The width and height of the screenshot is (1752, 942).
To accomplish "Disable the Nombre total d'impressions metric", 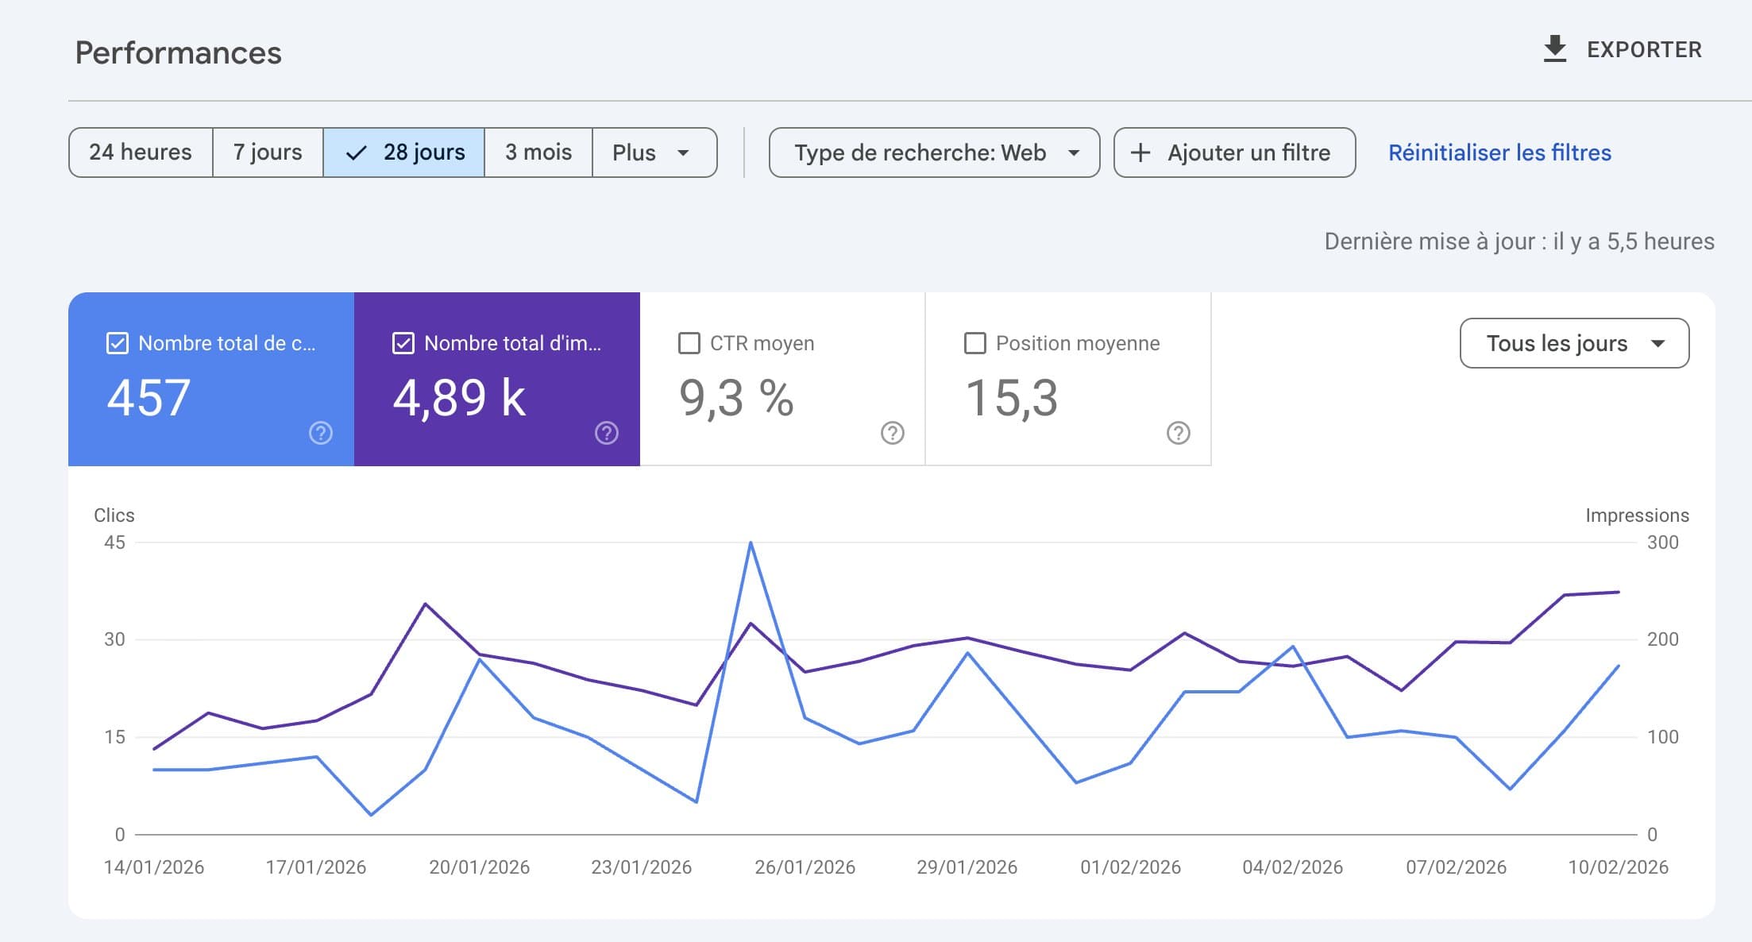I will (x=403, y=342).
